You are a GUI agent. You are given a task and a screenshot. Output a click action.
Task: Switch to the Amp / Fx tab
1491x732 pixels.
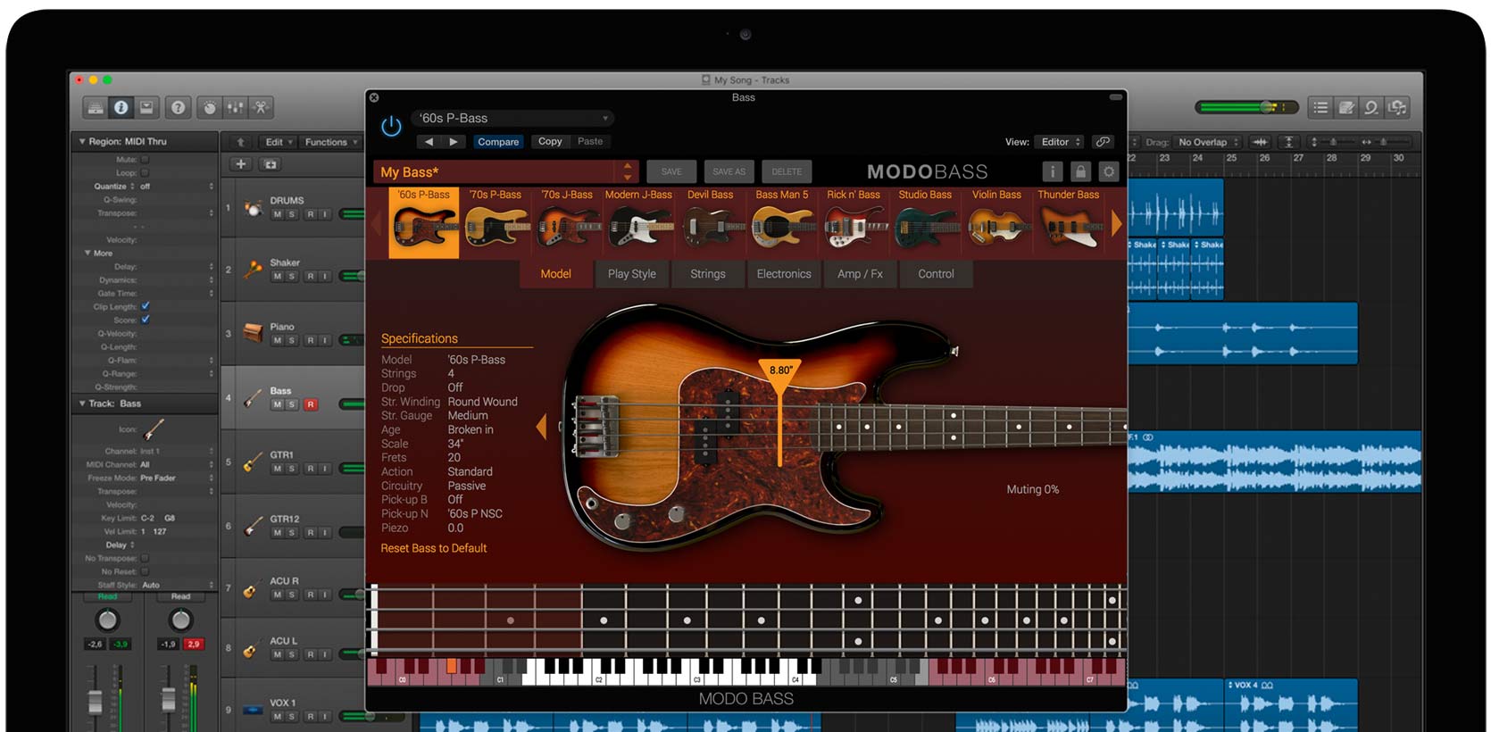860,274
